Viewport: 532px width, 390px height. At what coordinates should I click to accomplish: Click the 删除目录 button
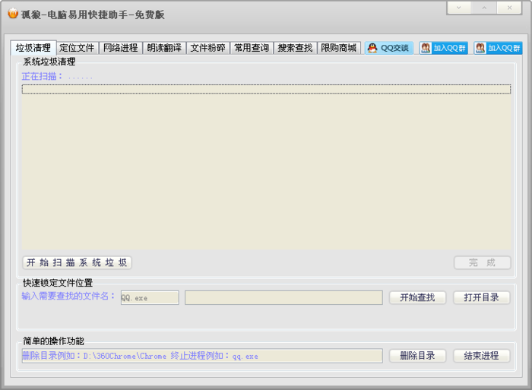(x=417, y=356)
